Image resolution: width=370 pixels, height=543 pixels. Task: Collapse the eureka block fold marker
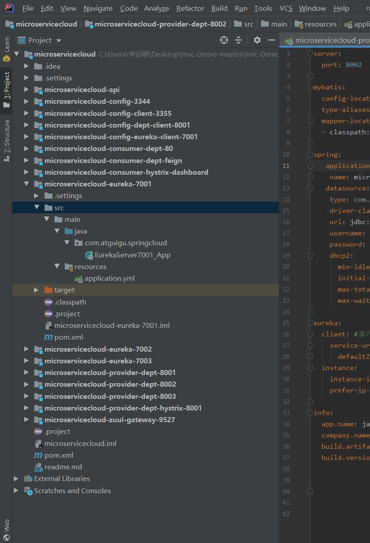(x=310, y=323)
